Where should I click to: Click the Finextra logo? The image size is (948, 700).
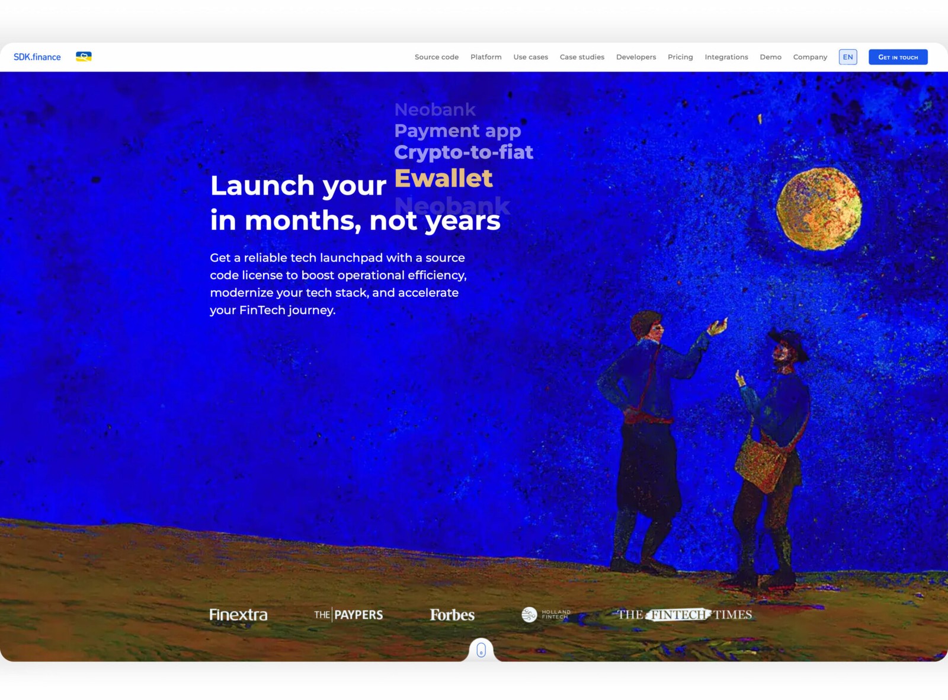point(238,615)
